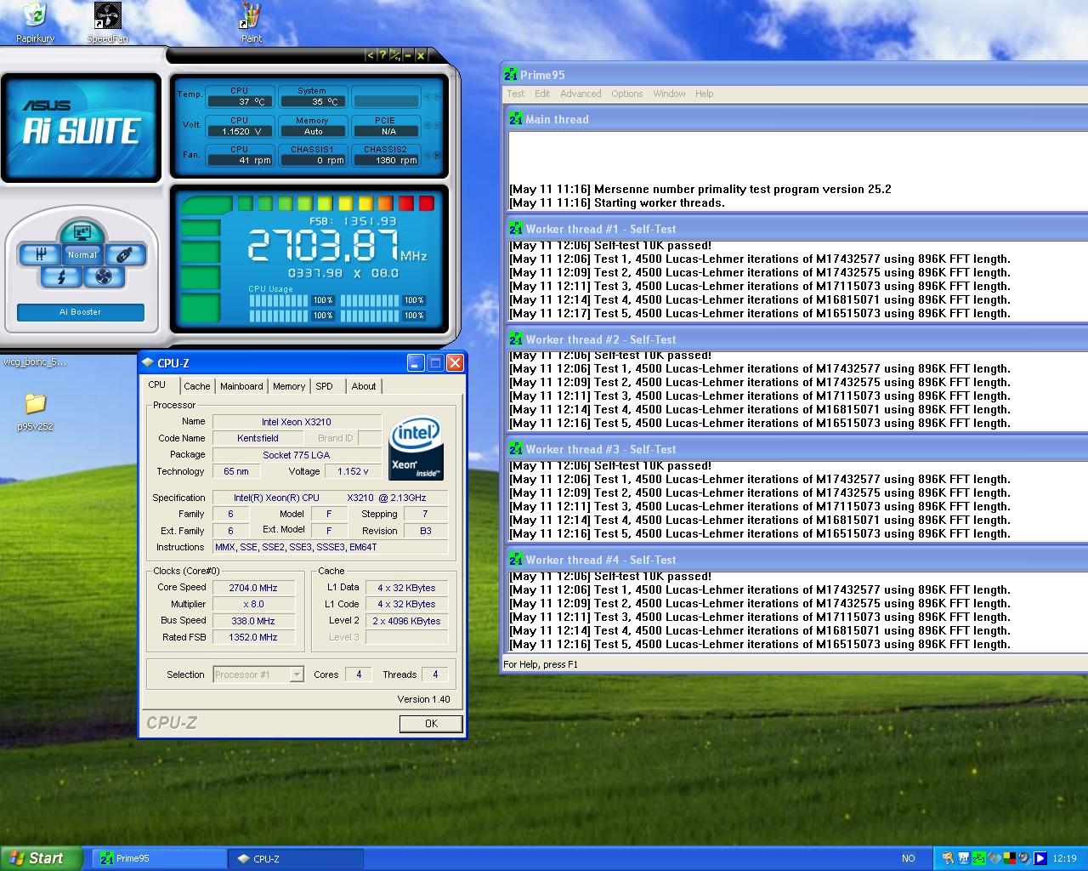This screenshot has height=871, width=1088.
Task: Click the blue play-arrow tray icon
Action: 1040,858
